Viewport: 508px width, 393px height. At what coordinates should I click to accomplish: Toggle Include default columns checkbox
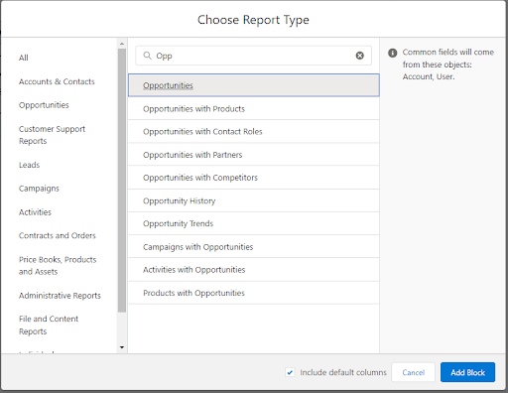coord(290,372)
